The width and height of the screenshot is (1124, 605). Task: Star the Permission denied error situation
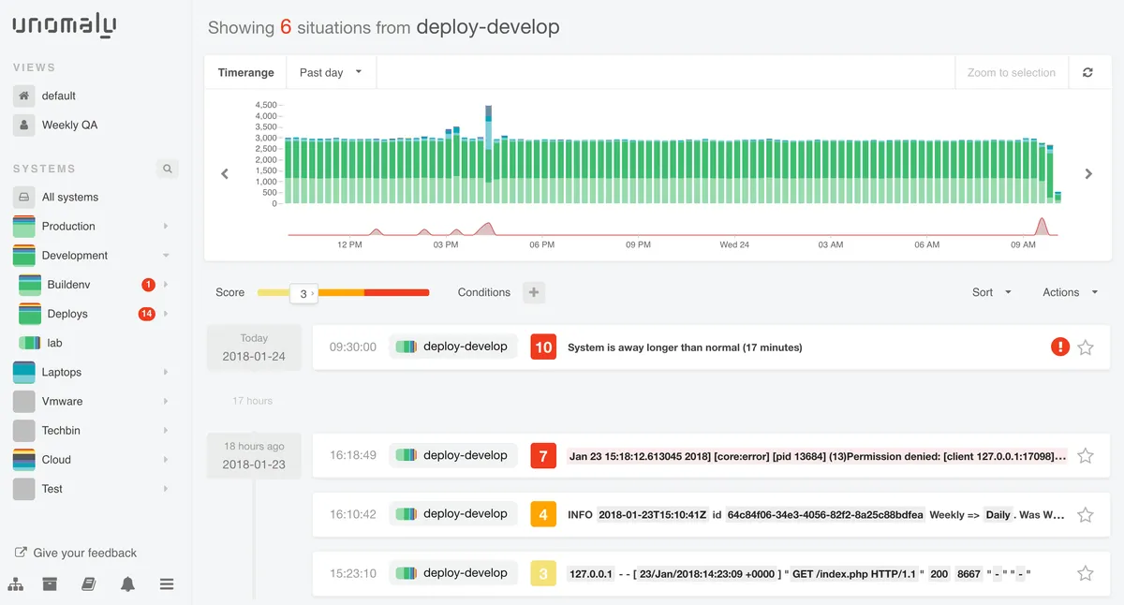pyautogui.click(x=1086, y=456)
